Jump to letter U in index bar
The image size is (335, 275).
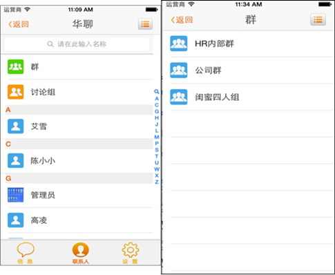tap(157, 162)
